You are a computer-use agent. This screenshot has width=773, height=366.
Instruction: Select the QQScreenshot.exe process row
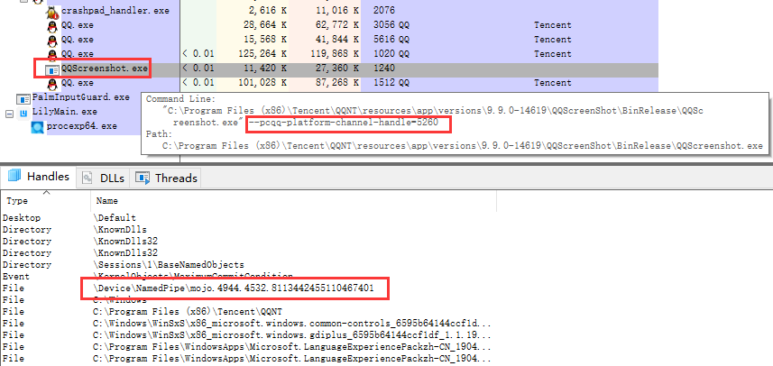click(x=105, y=69)
